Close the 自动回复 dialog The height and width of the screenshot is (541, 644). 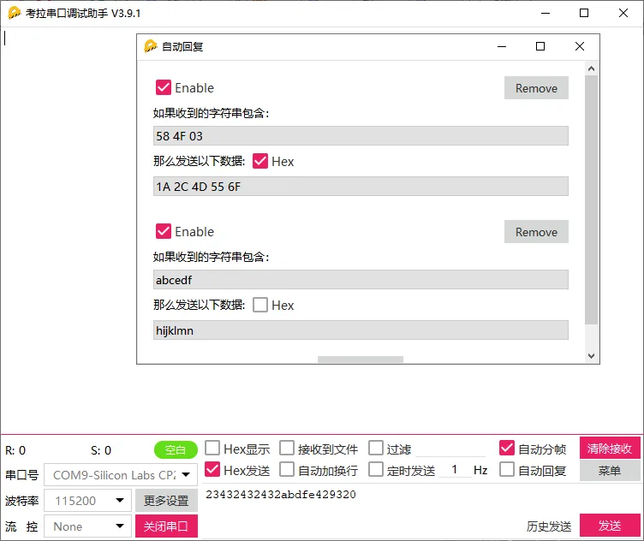pos(580,46)
